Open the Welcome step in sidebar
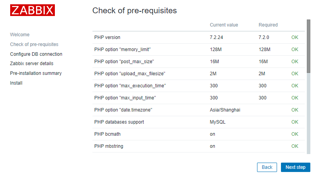 pyautogui.click(x=20, y=35)
